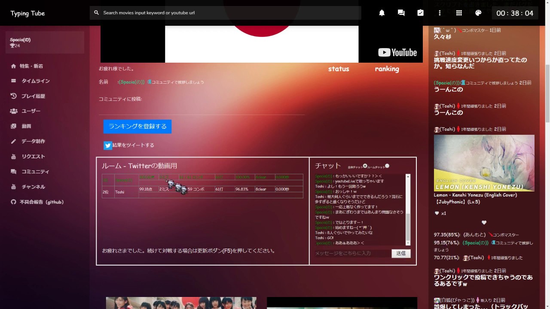The height and width of the screenshot is (309, 550).
Task: Click the robot icon beside リクエスト
Action: coord(13,157)
